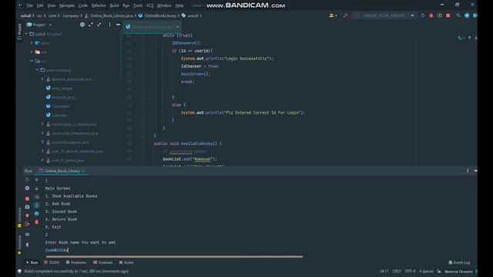Open Run panel options three-dot icon
The height and width of the screenshot is (277, 493).
point(468,171)
